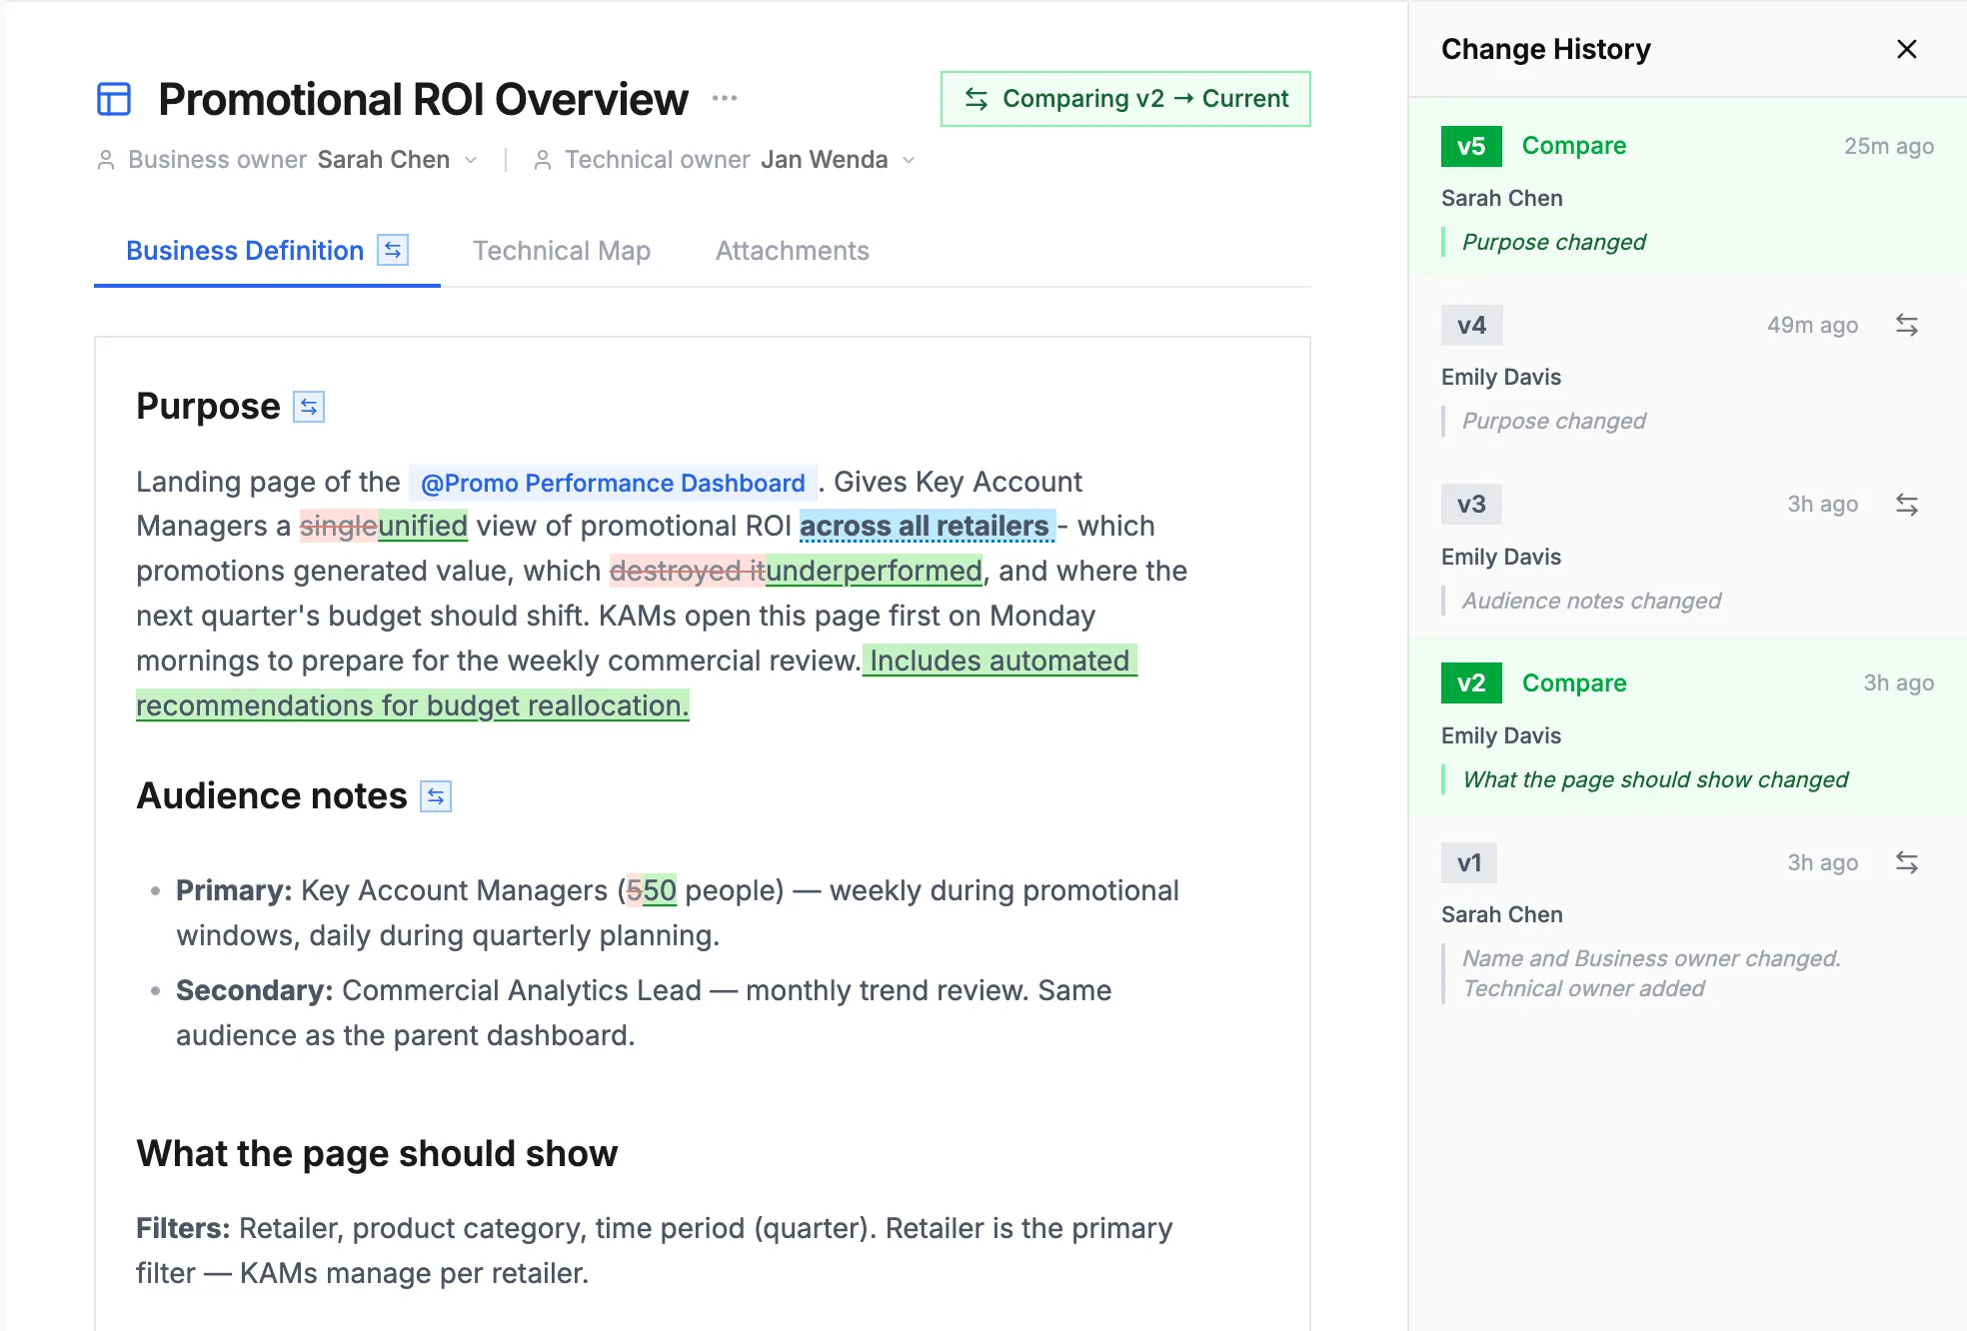Click the v1 version badge
The image size is (1967, 1331).
[1469, 863]
